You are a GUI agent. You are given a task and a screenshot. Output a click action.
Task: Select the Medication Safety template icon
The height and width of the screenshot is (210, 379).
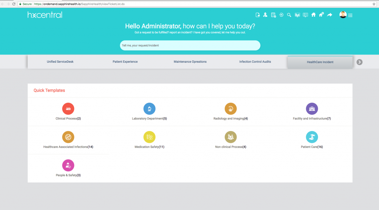tap(149, 137)
